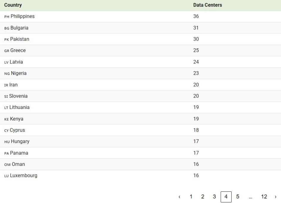The image size is (281, 203).
Task: Select Nigeria in the table
Action: tap(19, 73)
